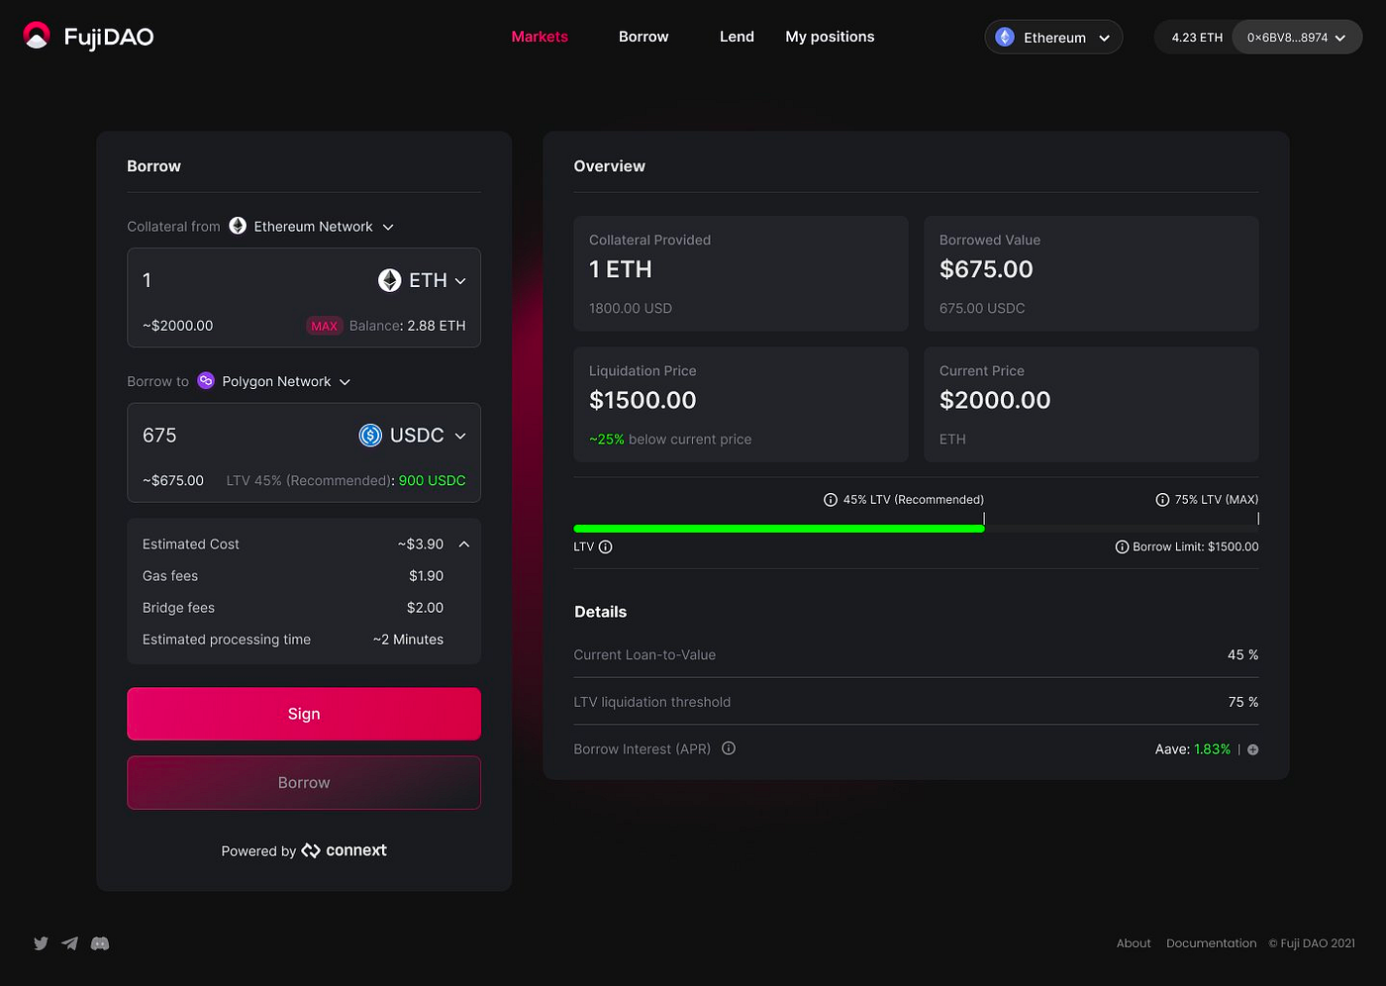Click the Connext logo
The width and height of the screenshot is (1386, 986).
tap(344, 850)
